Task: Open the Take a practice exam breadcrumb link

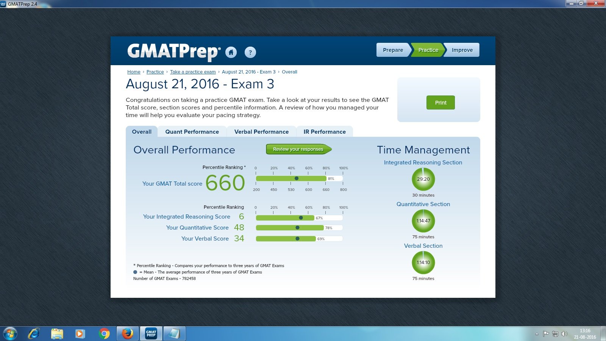Action: (193, 72)
